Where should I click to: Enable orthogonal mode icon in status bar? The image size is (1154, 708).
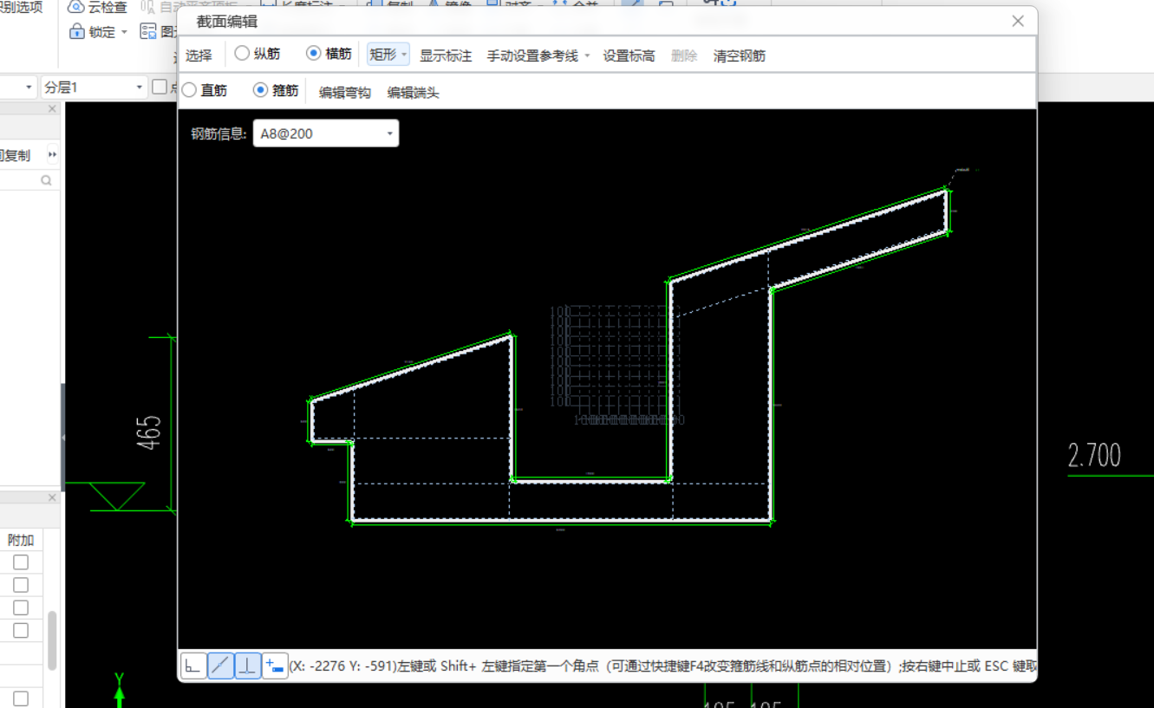193,666
